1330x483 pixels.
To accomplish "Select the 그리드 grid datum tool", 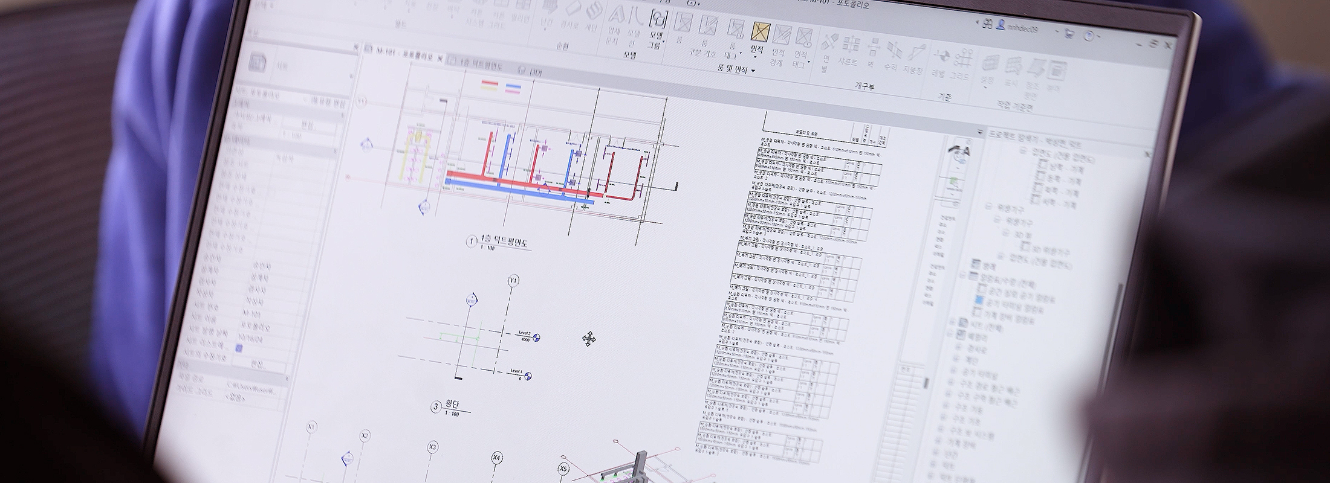I will [x=961, y=63].
